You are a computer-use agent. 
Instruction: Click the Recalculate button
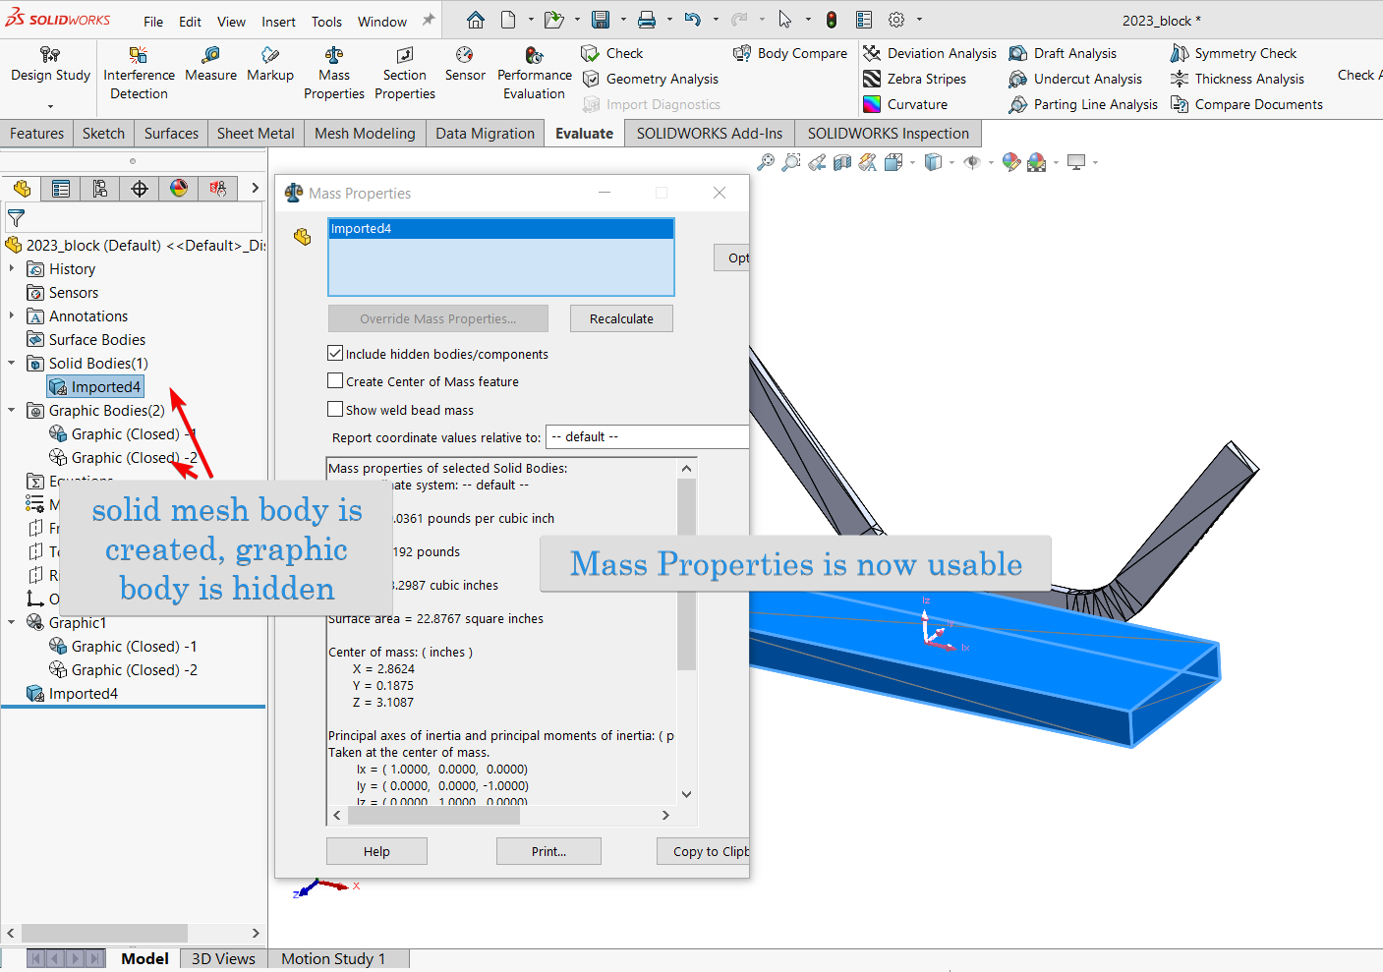pos(621,318)
